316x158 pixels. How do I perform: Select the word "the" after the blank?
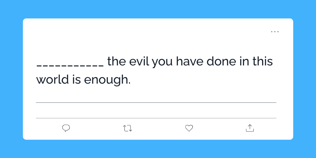117,62
